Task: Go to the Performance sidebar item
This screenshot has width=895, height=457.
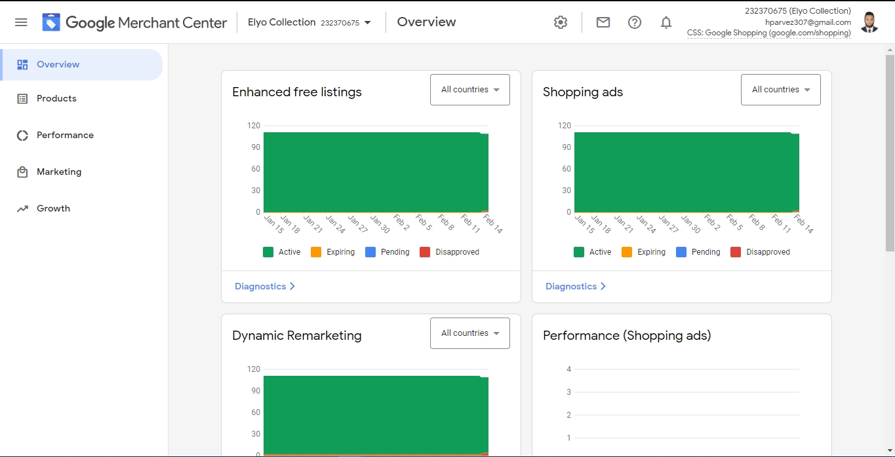Action: pyautogui.click(x=65, y=136)
